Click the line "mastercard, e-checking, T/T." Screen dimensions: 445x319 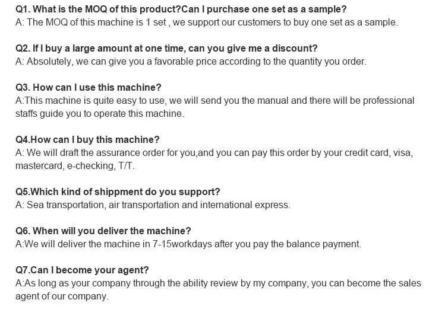point(75,165)
